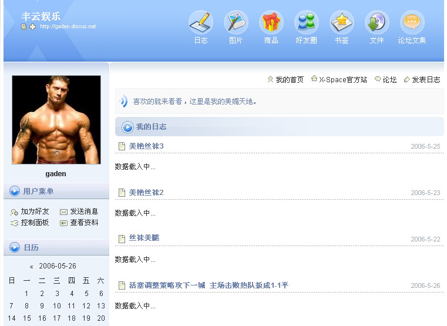Click the control panel icon beside 控制面板

[x=14, y=223]
